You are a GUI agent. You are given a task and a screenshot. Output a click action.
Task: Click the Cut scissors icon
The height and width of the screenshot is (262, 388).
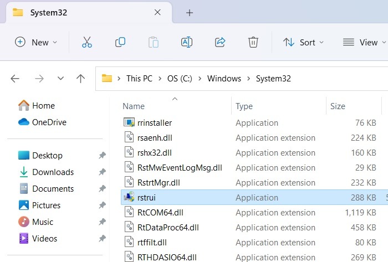click(87, 42)
